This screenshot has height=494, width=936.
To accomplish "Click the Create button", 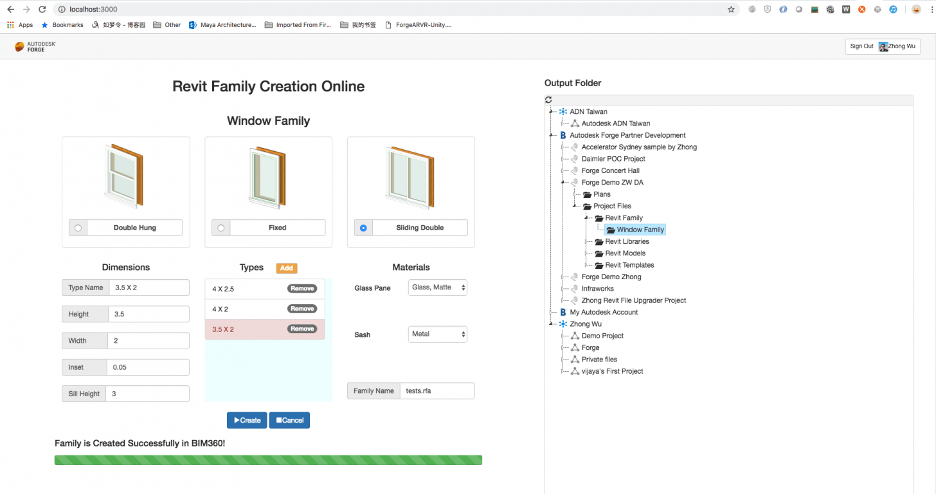I will tap(247, 420).
